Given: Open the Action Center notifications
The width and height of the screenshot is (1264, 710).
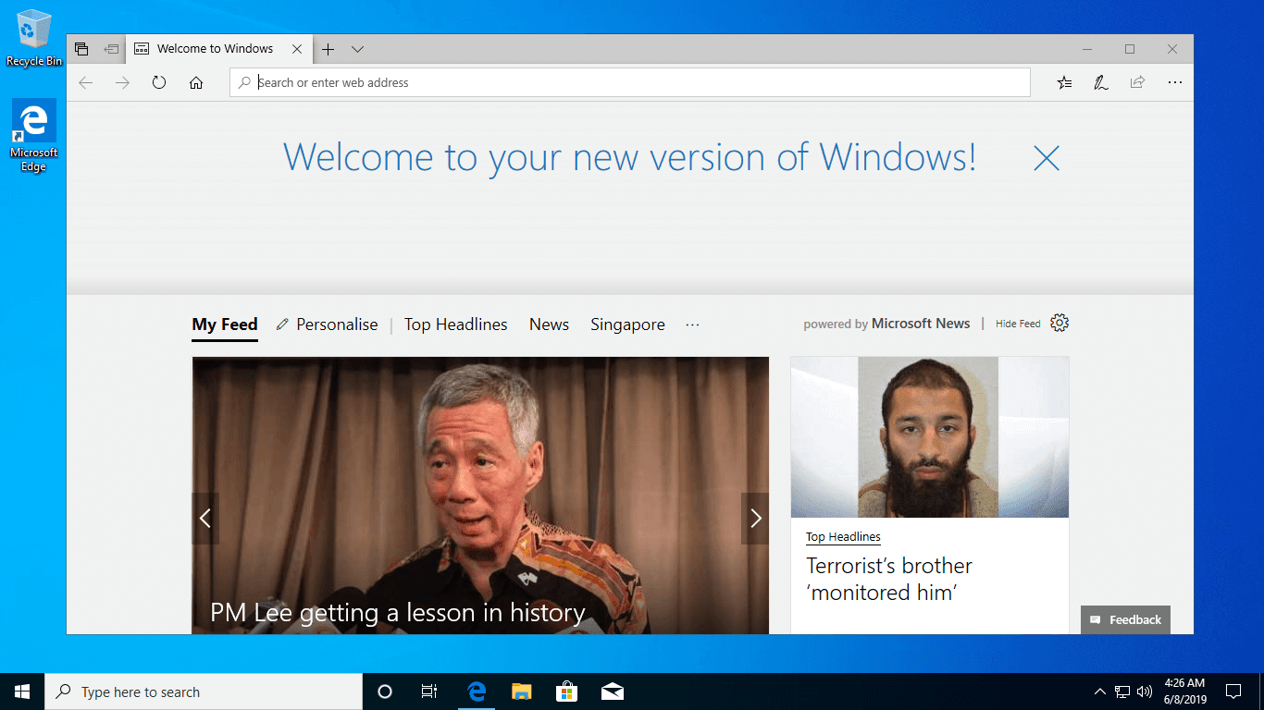Looking at the screenshot, I should (x=1233, y=692).
